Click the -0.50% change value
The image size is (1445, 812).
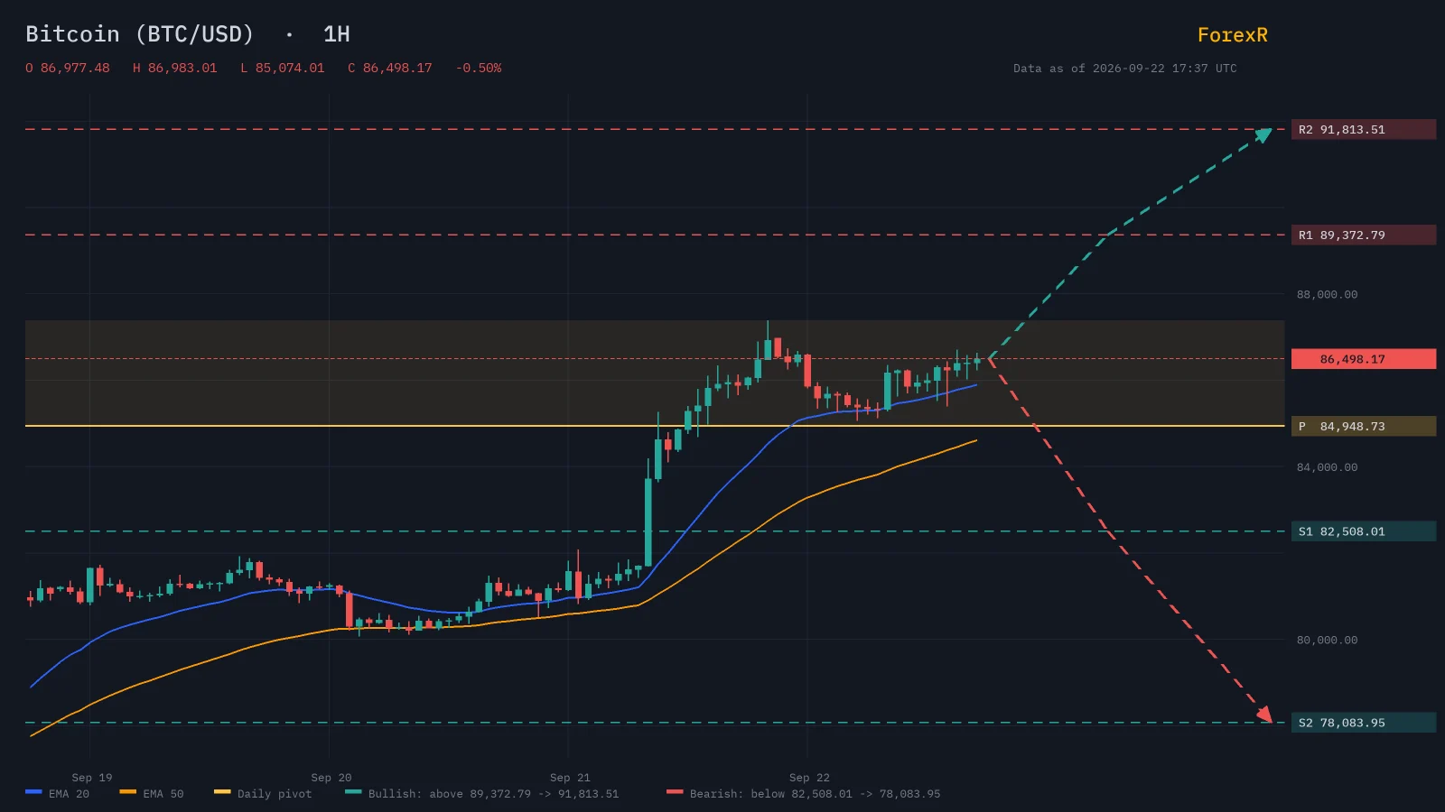click(x=479, y=68)
